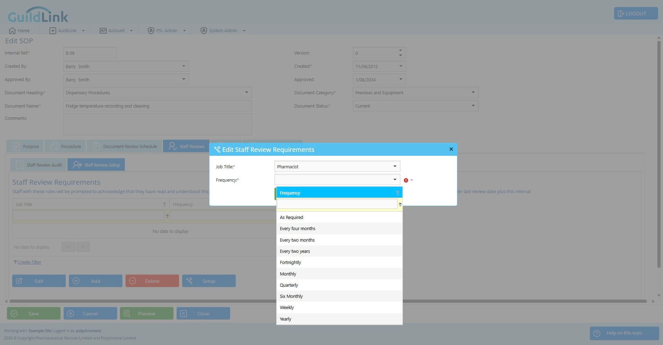Pick 'Every two months' frequency

339,240
